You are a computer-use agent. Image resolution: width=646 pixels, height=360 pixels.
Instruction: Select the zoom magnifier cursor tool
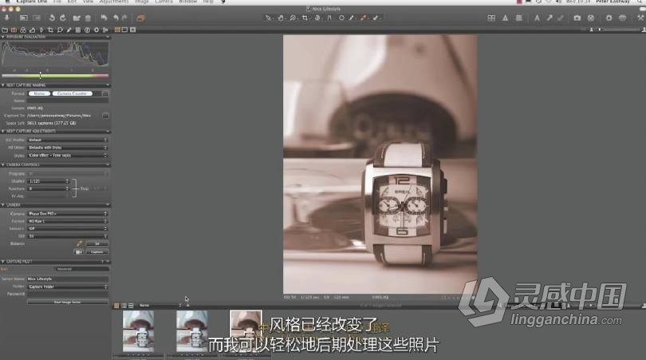[x=293, y=18]
